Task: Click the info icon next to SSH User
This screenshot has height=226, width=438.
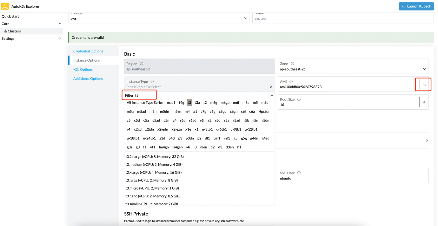Action: (299, 173)
